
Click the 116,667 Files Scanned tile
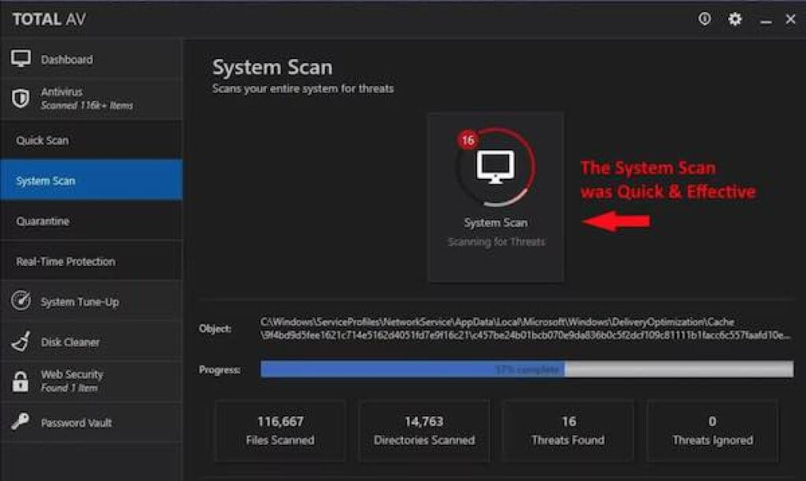[280, 430]
